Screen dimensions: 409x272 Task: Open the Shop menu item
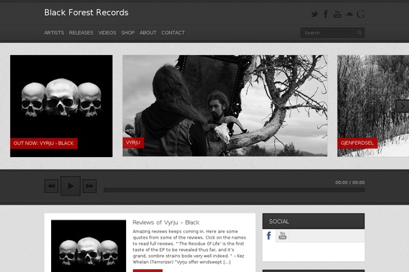pyautogui.click(x=128, y=33)
